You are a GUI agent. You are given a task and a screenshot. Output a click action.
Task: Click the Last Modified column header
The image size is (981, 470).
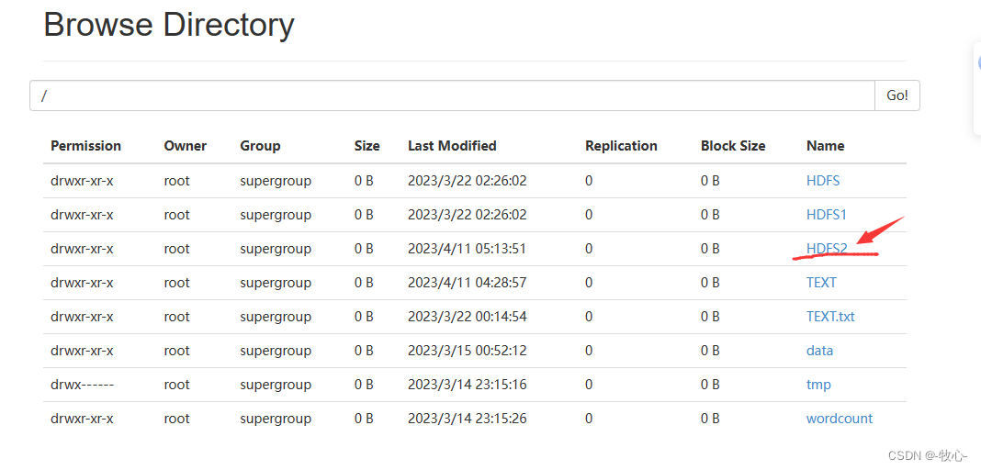pos(452,146)
